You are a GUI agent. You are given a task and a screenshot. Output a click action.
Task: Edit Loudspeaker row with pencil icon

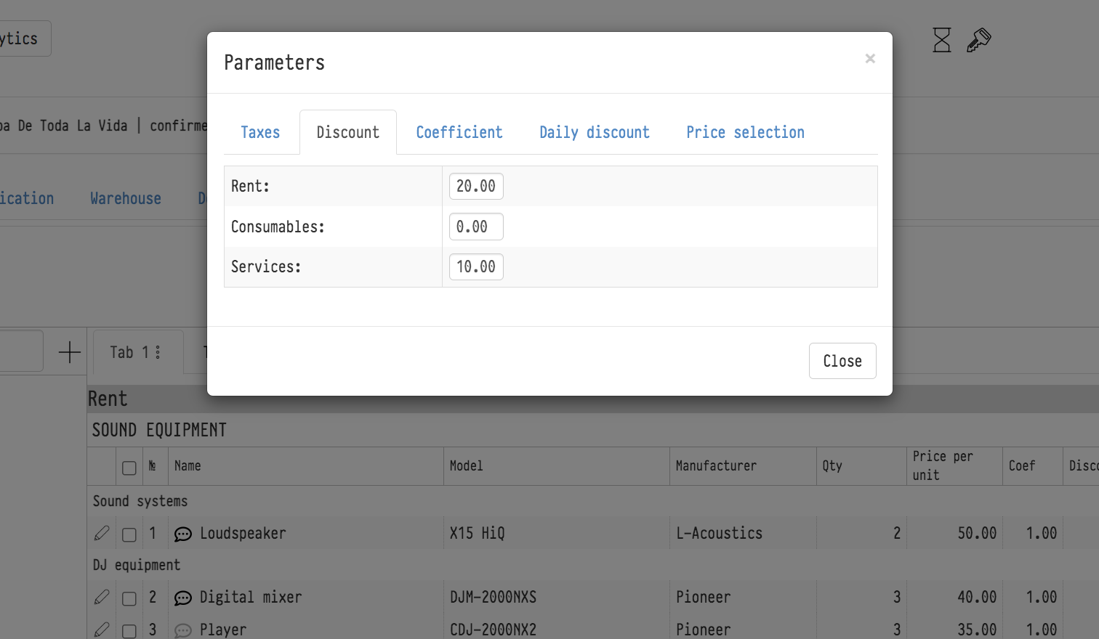102,534
